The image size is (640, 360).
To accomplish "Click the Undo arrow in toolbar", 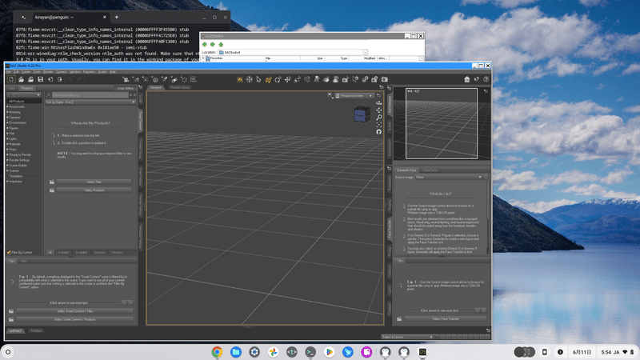I will pos(70,79).
